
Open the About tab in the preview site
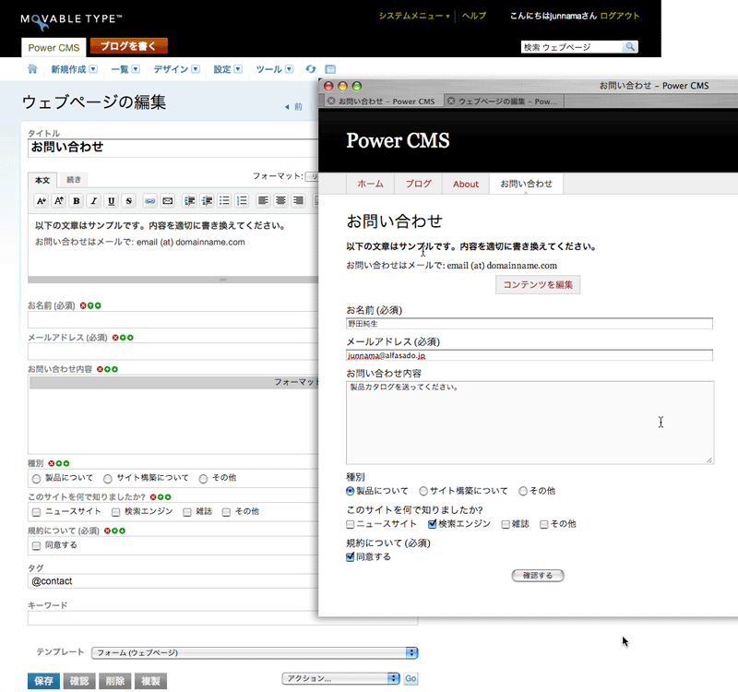[x=466, y=184]
